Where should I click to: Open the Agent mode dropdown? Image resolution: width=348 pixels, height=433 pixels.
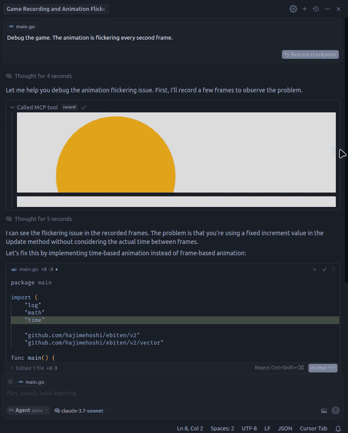[x=28, y=410]
